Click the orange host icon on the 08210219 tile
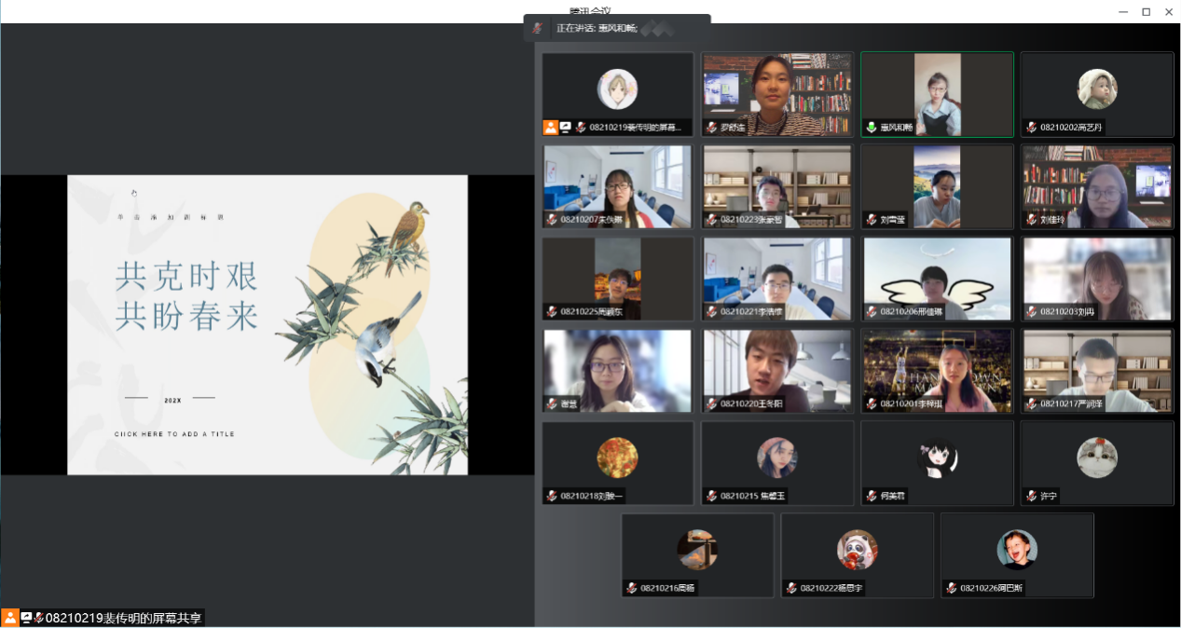This screenshot has width=1181, height=628. point(551,128)
